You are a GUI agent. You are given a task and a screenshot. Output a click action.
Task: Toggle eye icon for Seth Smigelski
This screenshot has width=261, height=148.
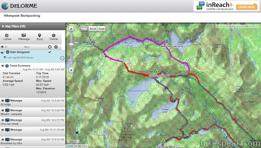pos(2,53)
